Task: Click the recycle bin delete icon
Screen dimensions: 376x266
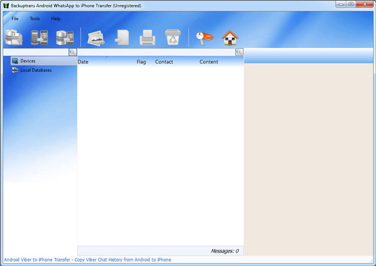Action: click(173, 38)
